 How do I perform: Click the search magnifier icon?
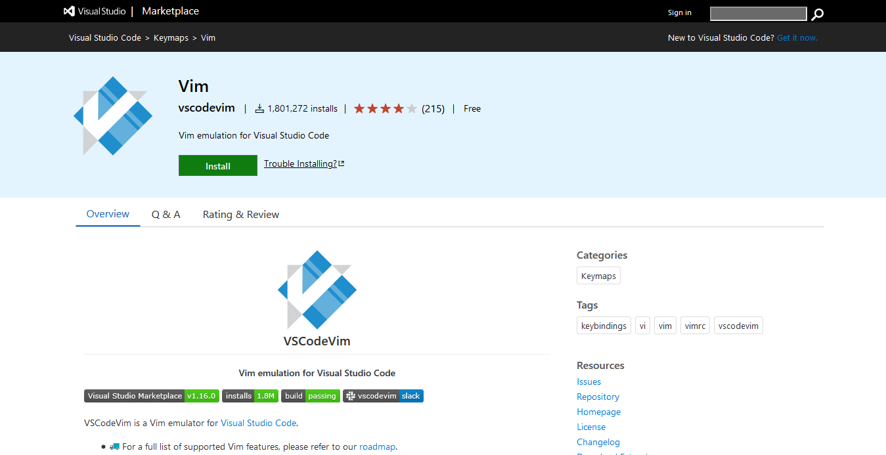[816, 13]
